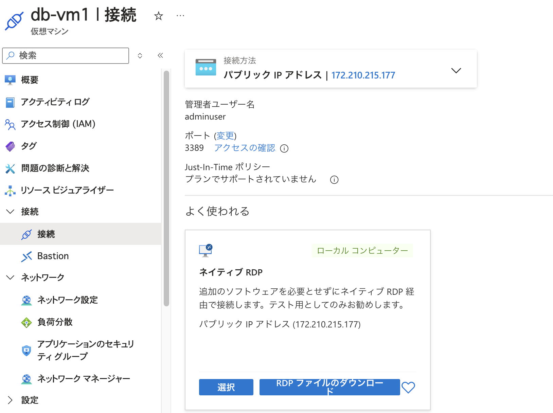The width and height of the screenshot is (553, 413).
Task: Select the 概要 (Overview) icon in sidebar
Action: [10, 79]
